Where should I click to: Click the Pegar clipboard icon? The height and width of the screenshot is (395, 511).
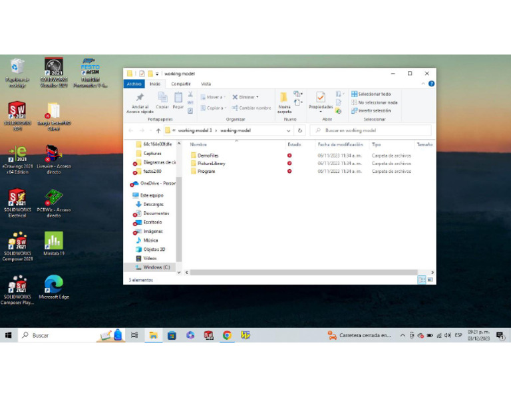coord(178,98)
